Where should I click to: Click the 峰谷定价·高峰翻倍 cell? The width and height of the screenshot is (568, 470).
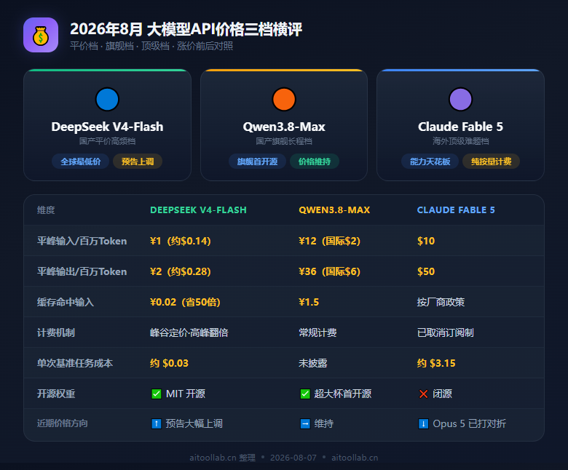pyautogui.click(x=189, y=332)
